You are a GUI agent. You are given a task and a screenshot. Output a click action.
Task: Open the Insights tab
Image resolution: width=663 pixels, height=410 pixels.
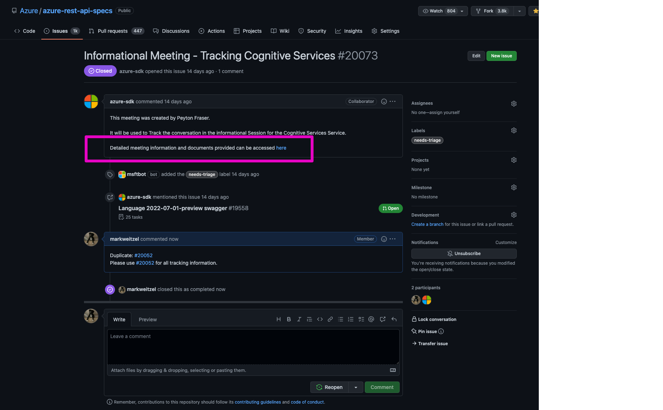click(349, 31)
